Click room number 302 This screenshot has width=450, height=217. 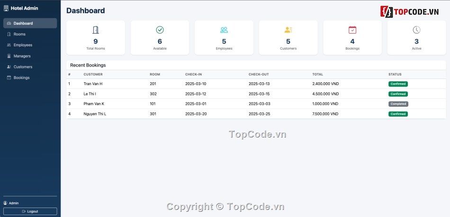pyautogui.click(x=153, y=94)
